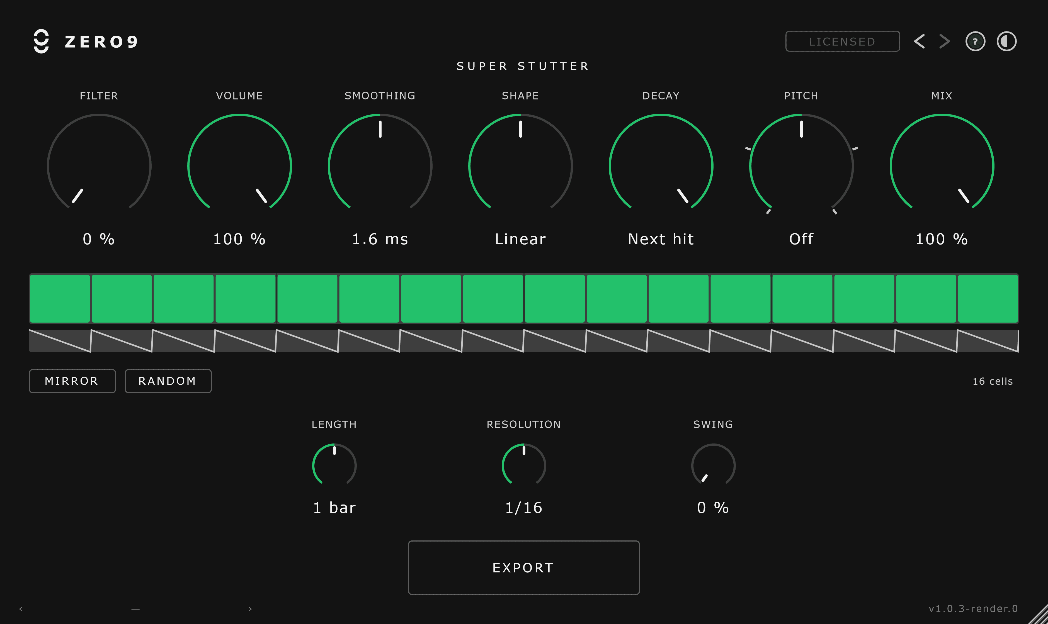Click the first decay ramp under the cells
This screenshot has width=1048, height=624.
click(x=60, y=341)
